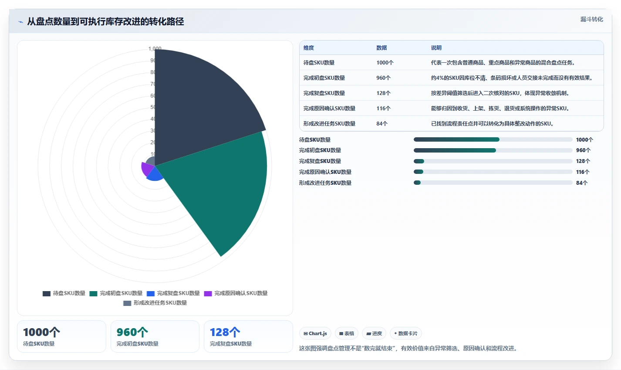Click the 说明 table column header
Image resolution: width=621 pixels, height=370 pixels.
pyautogui.click(x=436, y=48)
